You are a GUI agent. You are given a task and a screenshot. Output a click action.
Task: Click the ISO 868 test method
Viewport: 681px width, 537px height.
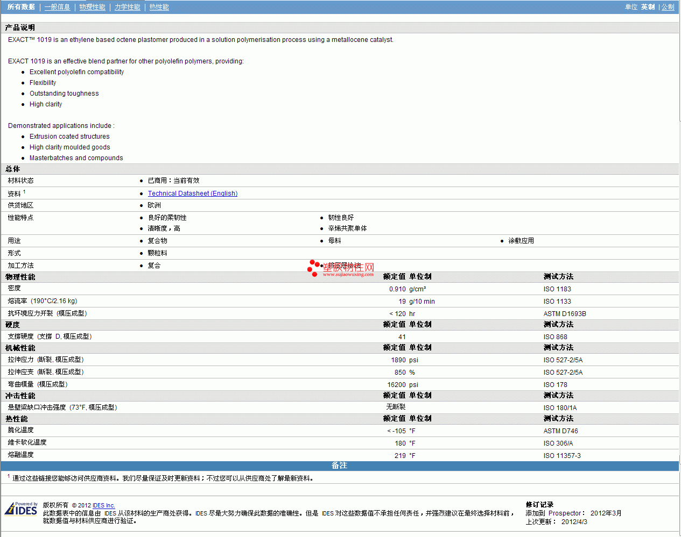[555, 337]
